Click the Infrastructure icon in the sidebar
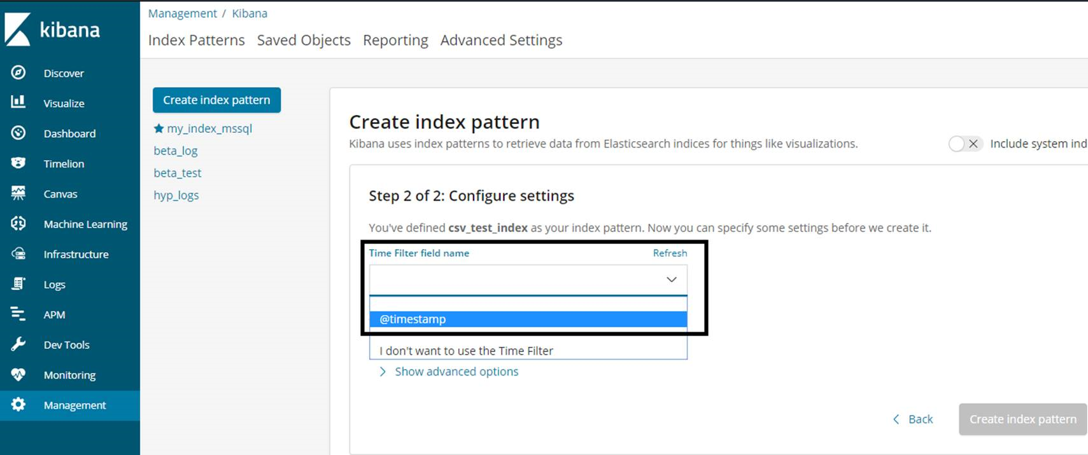The image size is (1088, 455). (x=18, y=254)
